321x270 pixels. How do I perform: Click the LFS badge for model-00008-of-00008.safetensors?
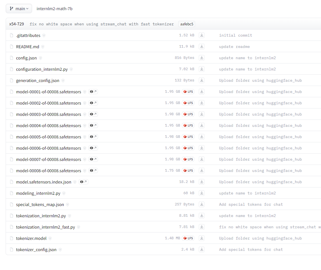188,171
